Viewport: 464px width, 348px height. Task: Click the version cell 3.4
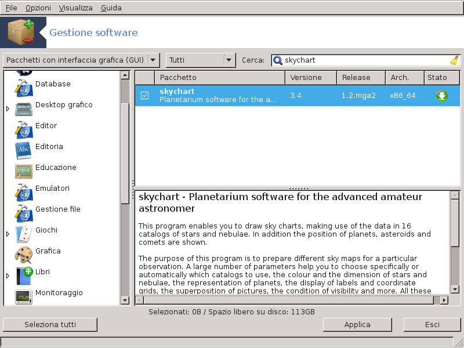tap(296, 96)
